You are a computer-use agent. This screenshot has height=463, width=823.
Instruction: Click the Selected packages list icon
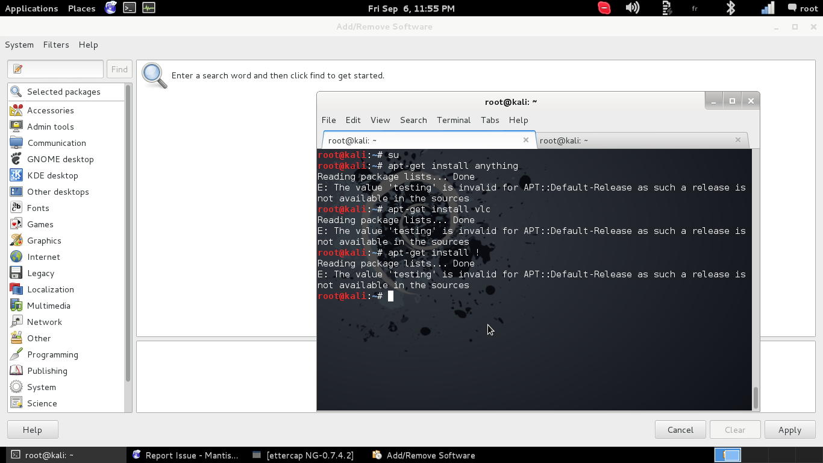pyautogui.click(x=16, y=92)
